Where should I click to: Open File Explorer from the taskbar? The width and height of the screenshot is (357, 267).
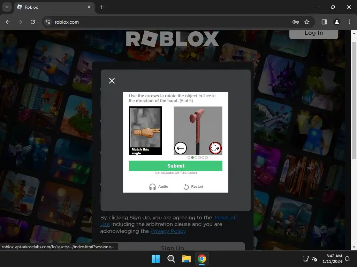[187, 259]
